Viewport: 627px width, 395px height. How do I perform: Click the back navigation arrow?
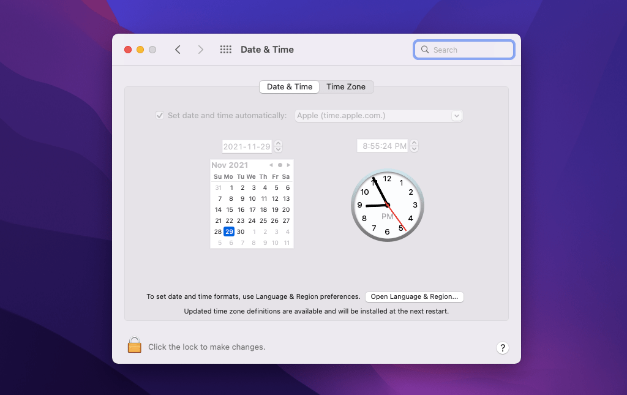[x=178, y=49]
